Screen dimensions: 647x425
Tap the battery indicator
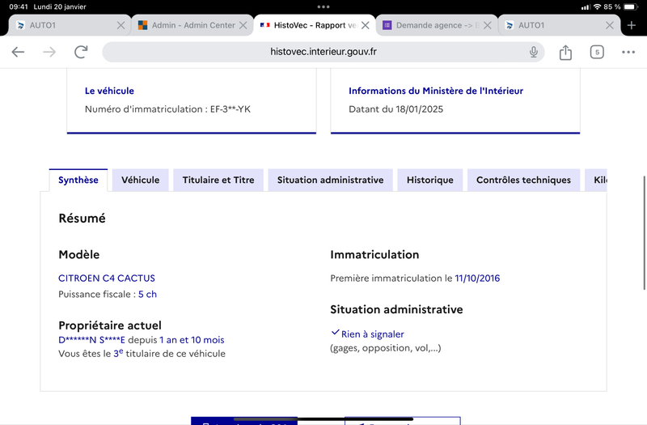coord(631,6)
